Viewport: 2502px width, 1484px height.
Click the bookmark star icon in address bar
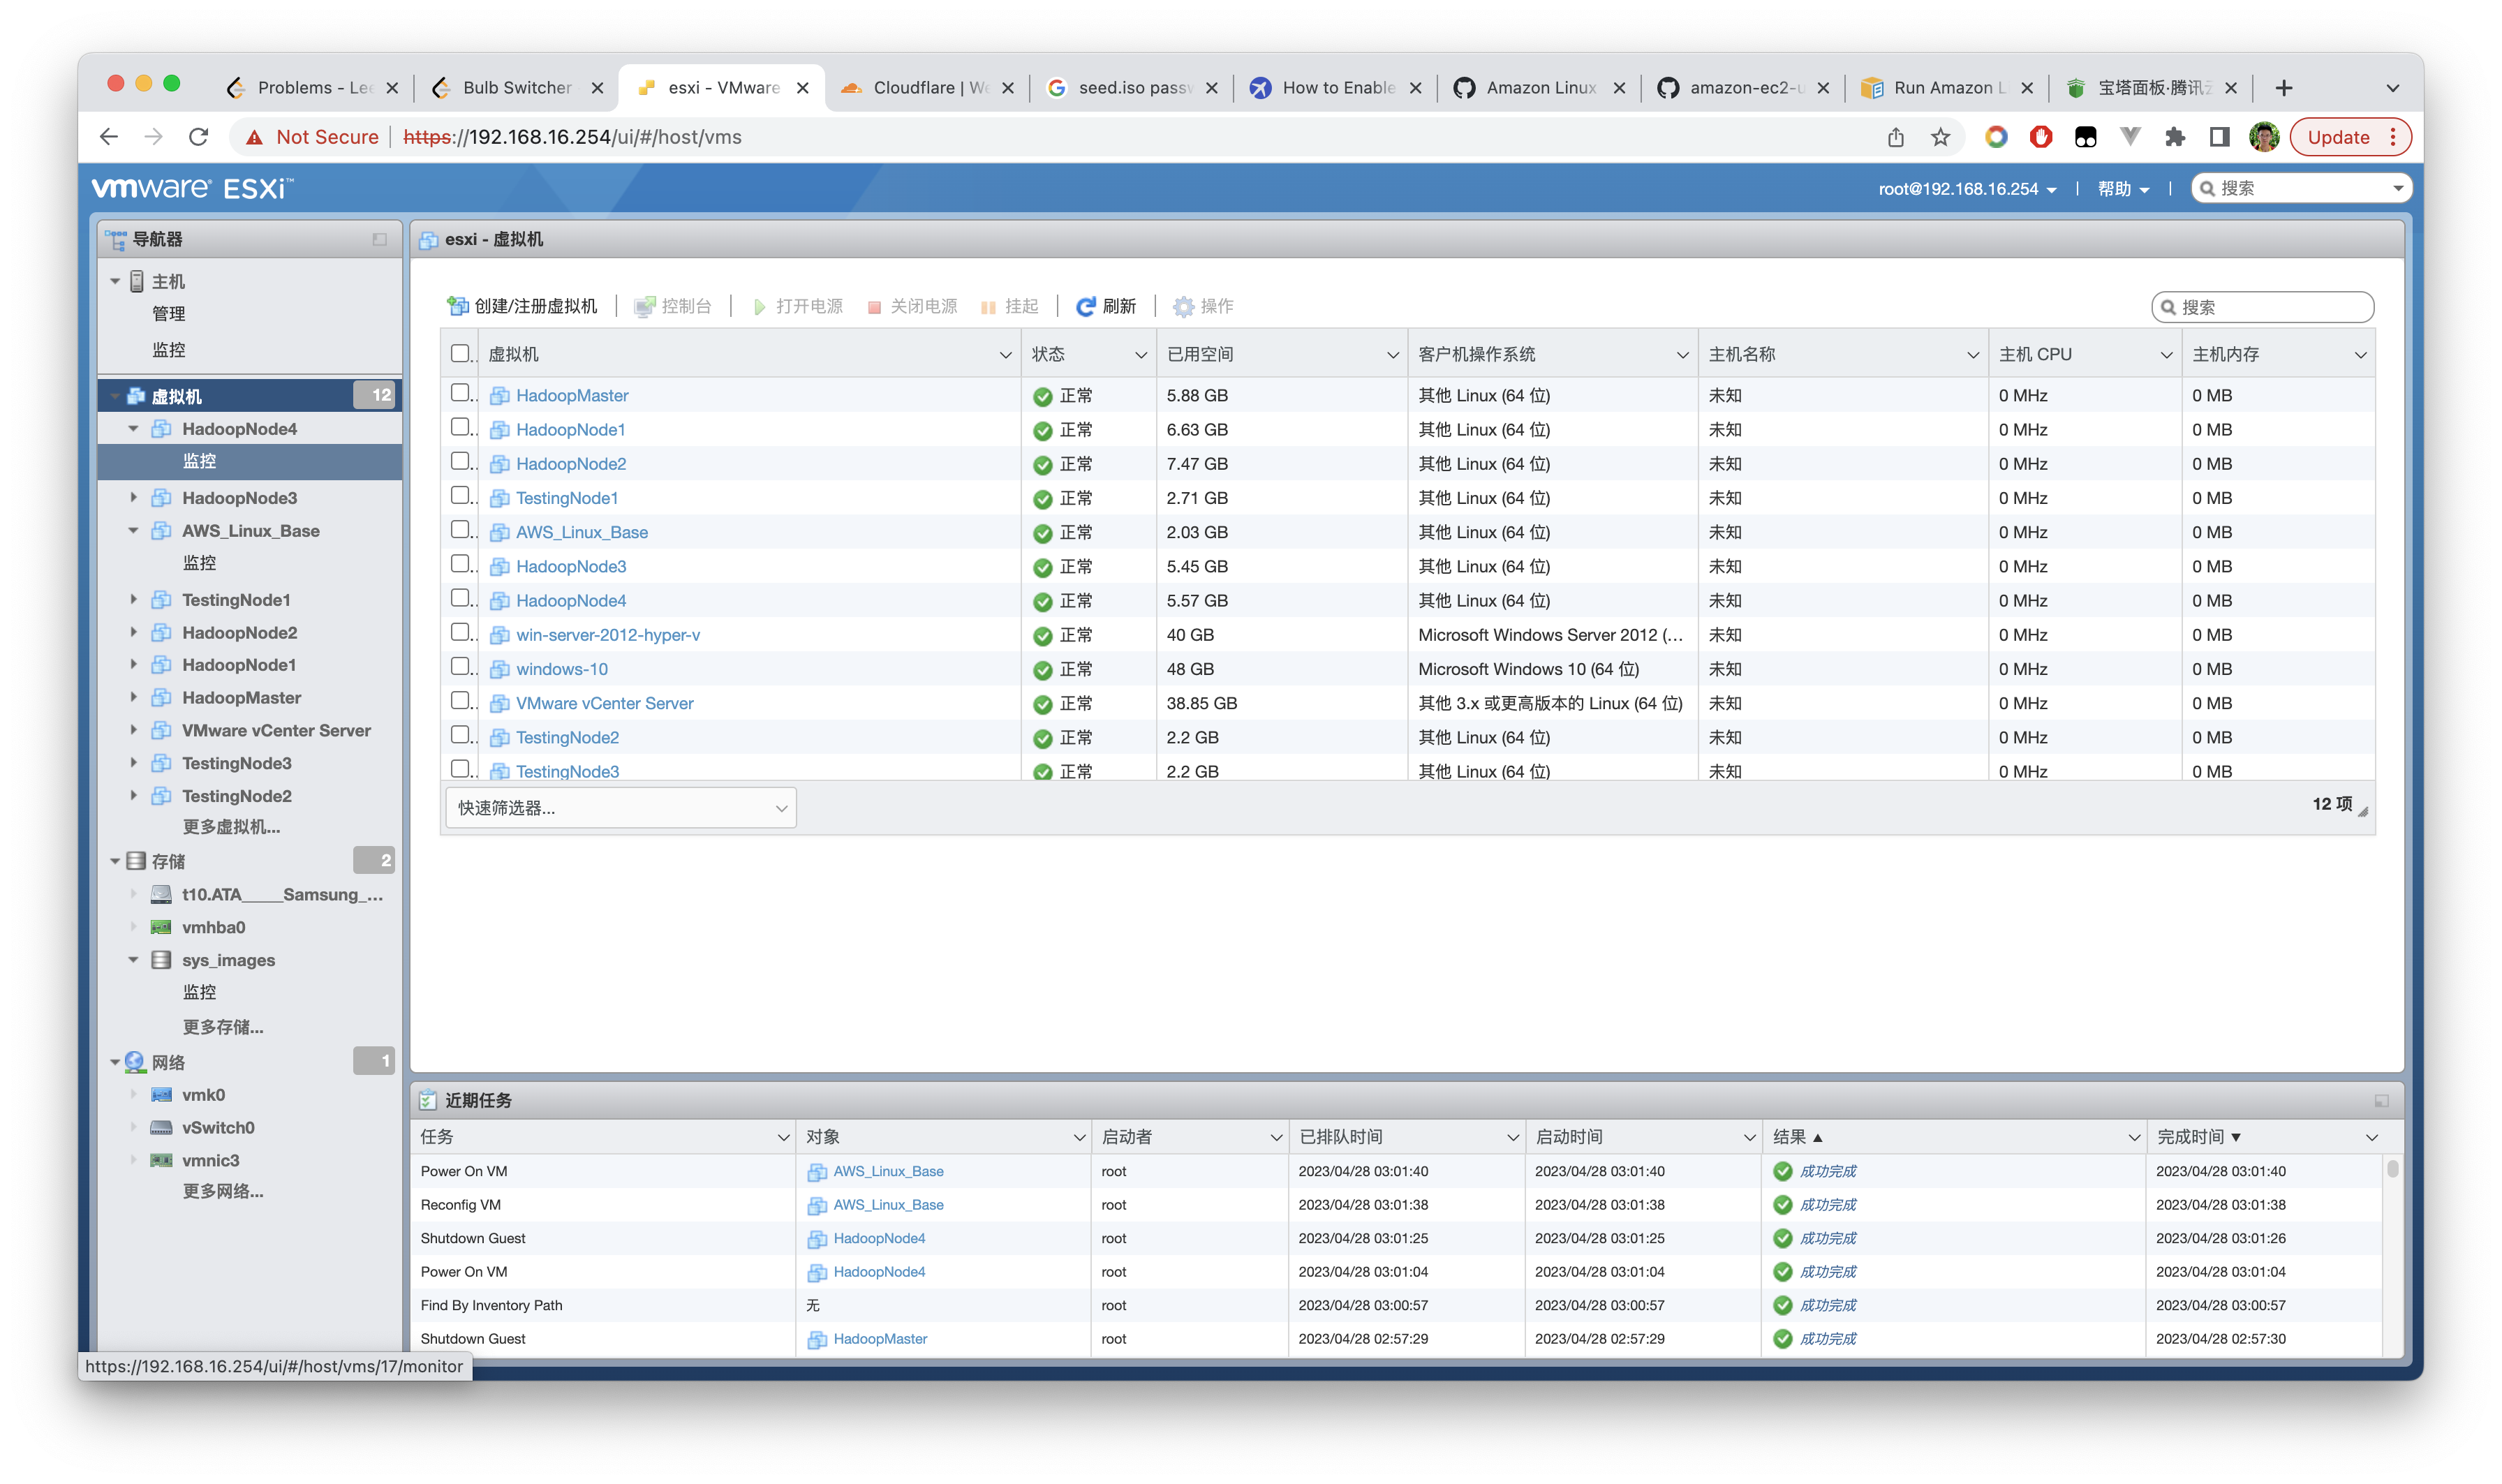tap(1940, 137)
